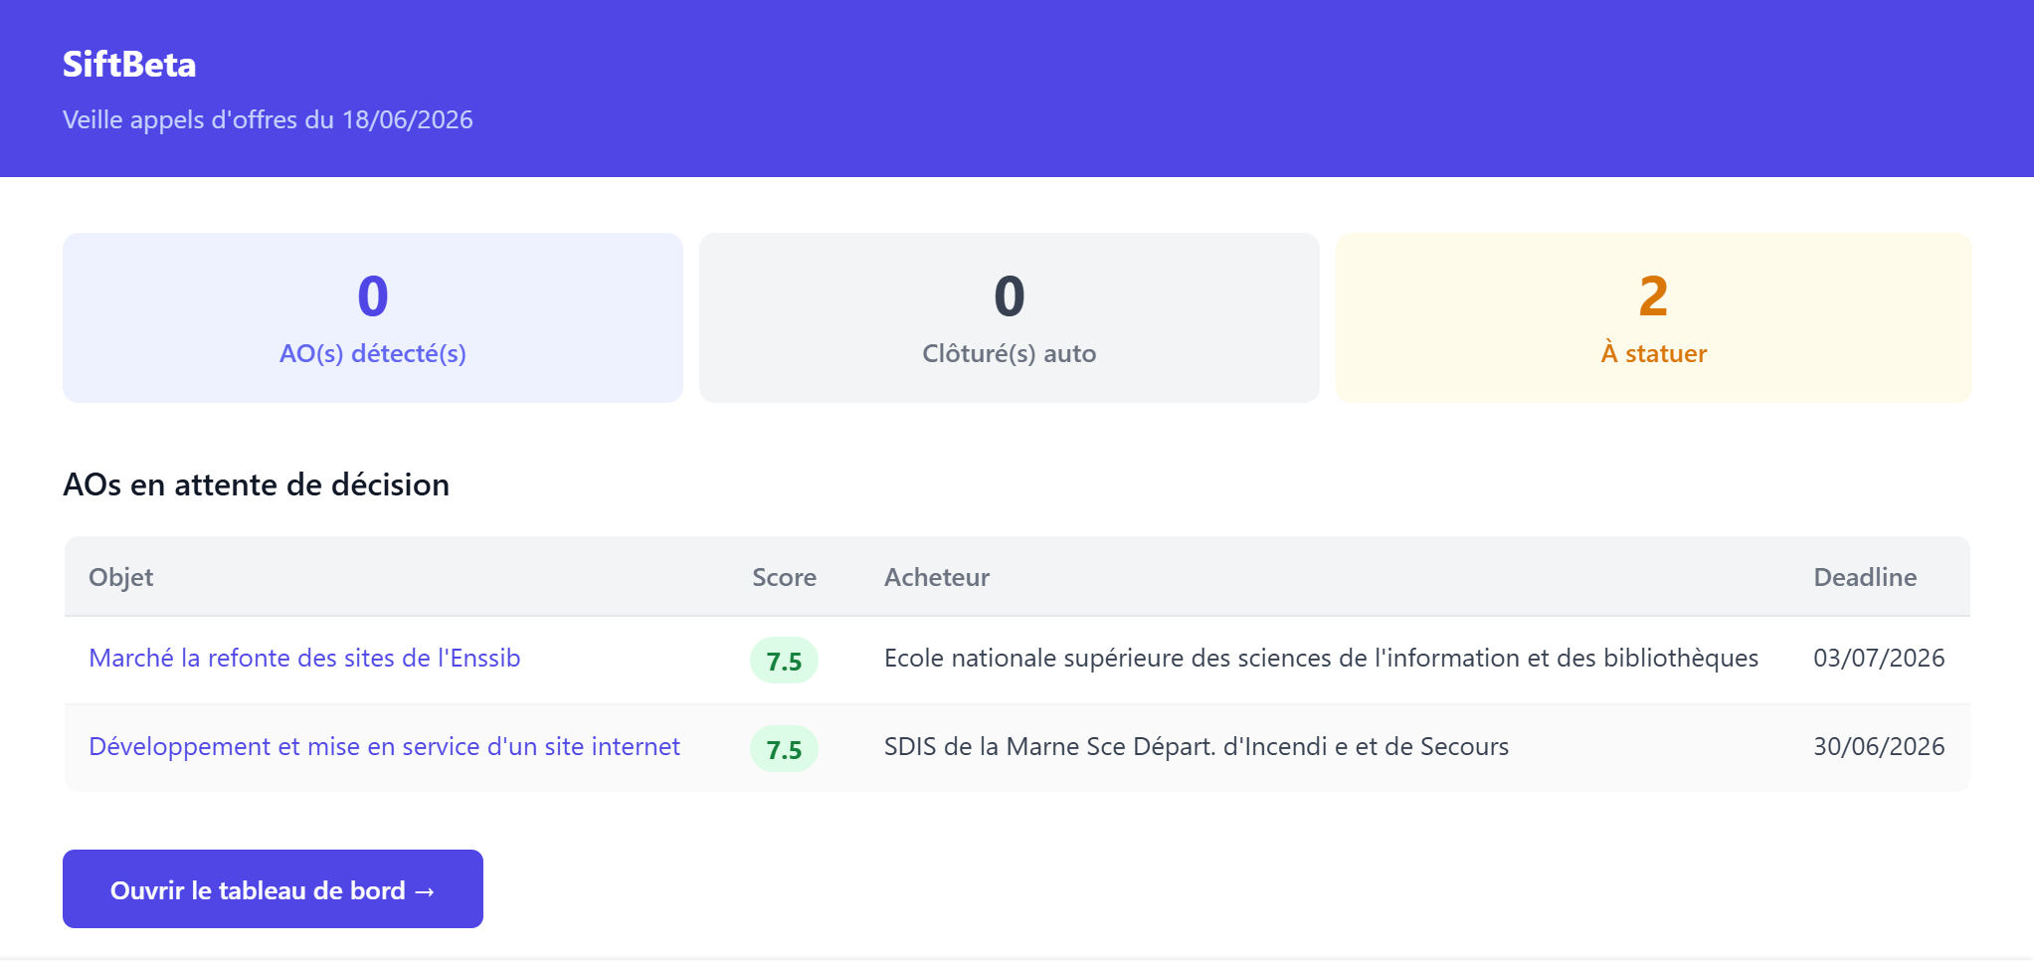
Task: Click the buyer 'Ecole nationale supérieure des sciences de l'information'
Action: 1202,658
